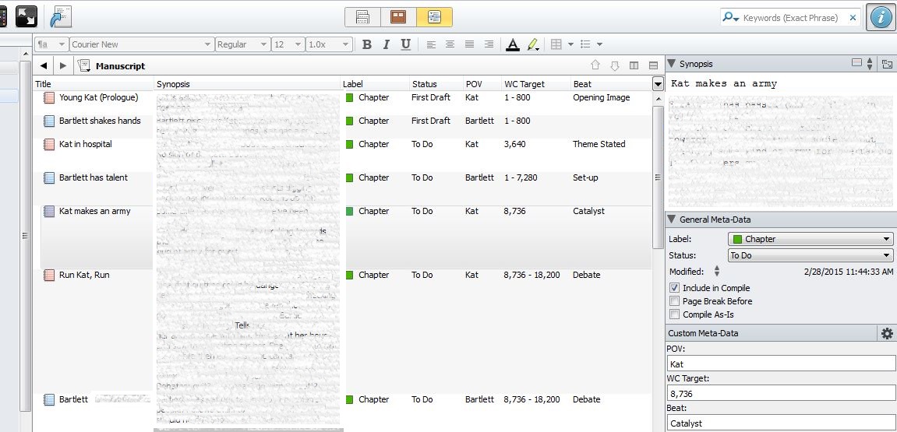Uncheck Include in Compile
Image resolution: width=897 pixels, height=432 pixels.
pos(674,288)
